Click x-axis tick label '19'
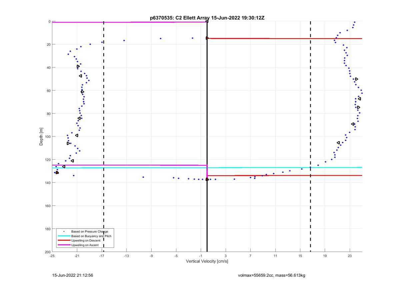The image size is (400, 283). coord(325,256)
